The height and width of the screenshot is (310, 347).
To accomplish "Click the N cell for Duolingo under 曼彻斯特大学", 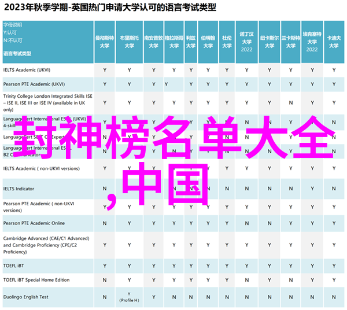I will [105, 297].
